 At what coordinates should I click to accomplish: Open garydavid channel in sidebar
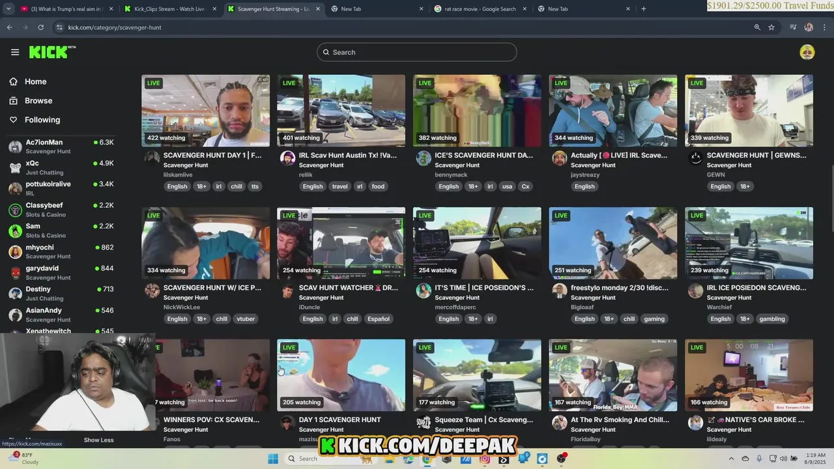(61, 272)
